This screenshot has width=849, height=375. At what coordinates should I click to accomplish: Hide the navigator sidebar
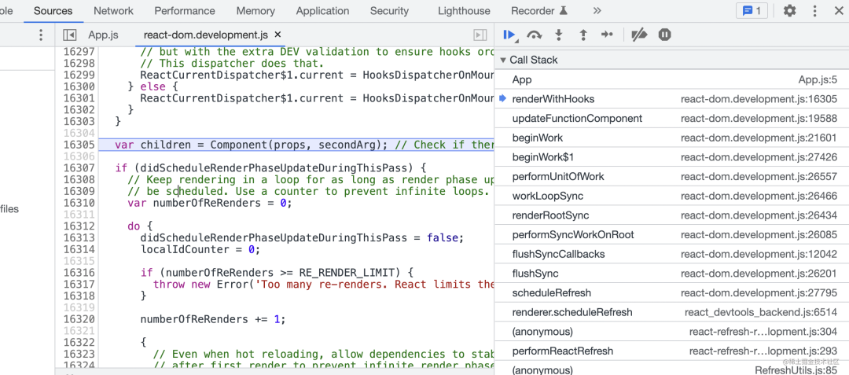[69, 35]
